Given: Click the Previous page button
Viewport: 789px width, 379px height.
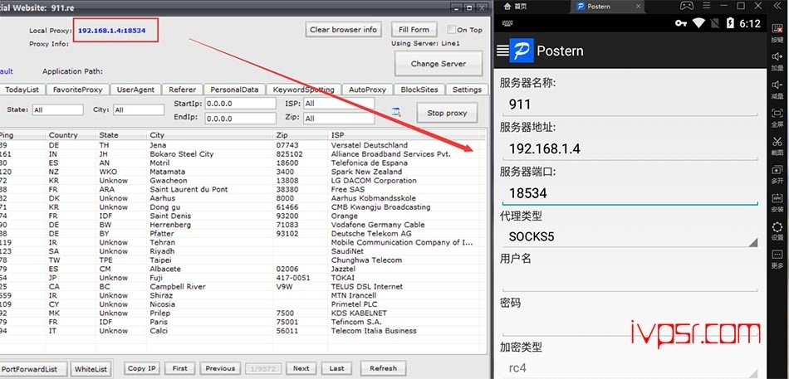Looking at the screenshot, I should (x=220, y=368).
